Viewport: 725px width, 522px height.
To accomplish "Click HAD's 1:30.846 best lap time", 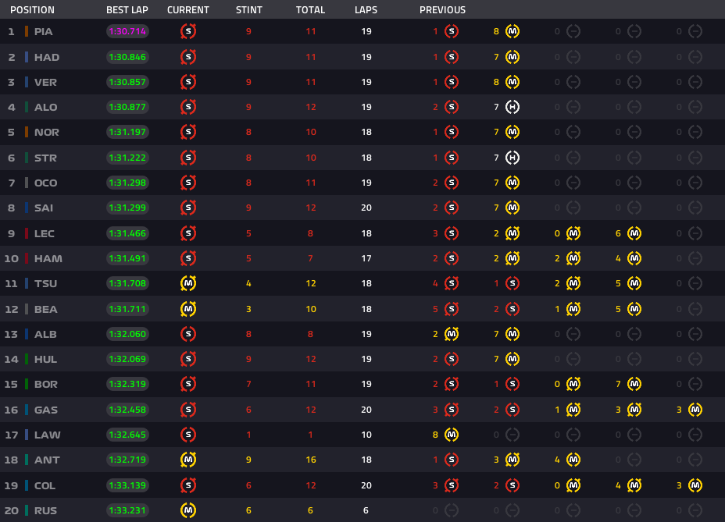I will tap(127, 57).
